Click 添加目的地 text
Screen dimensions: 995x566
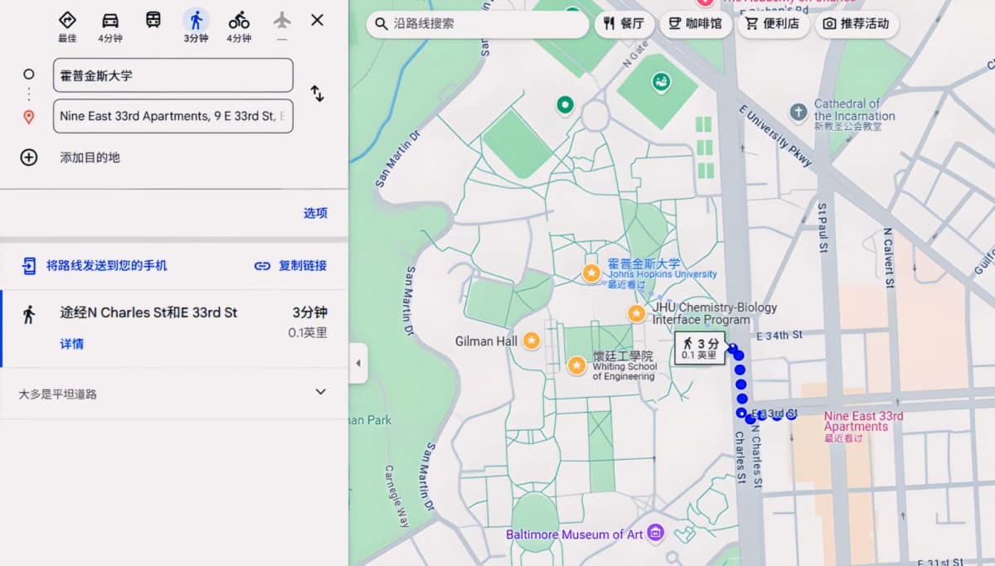(x=90, y=157)
